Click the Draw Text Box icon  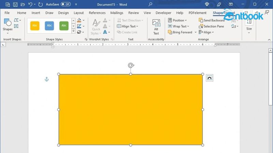point(16,27)
